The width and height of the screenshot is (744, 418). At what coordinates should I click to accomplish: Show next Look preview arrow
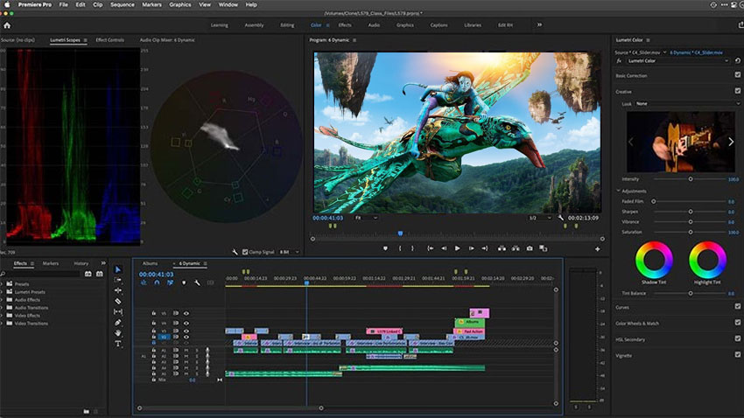(x=731, y=142)
